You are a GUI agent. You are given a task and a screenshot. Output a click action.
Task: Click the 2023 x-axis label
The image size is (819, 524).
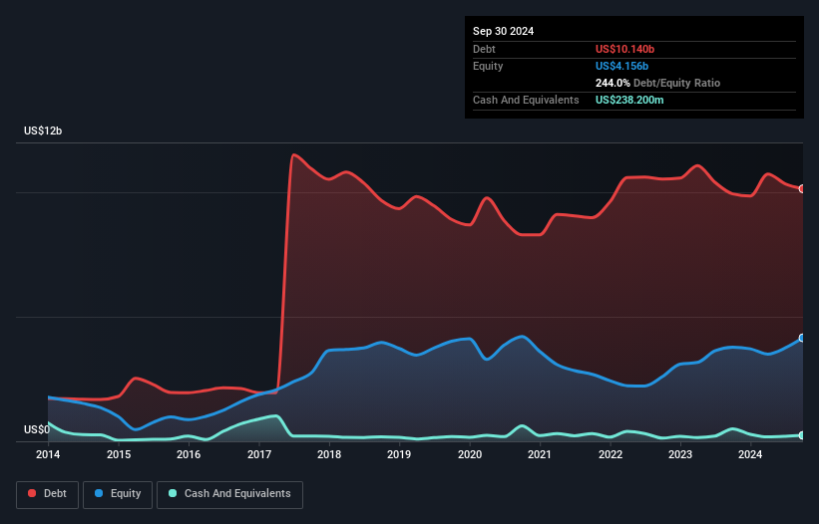tap(680, 454)
